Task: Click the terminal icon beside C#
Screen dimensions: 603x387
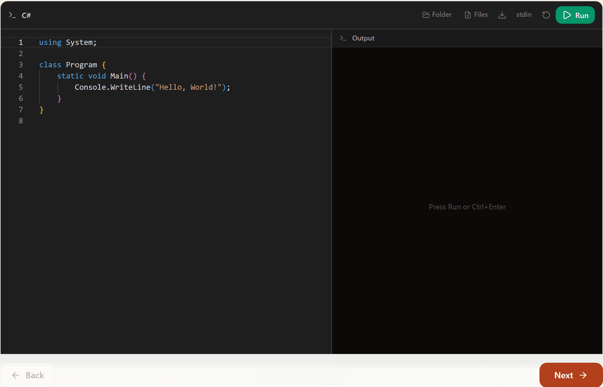Action: [12, 15]
